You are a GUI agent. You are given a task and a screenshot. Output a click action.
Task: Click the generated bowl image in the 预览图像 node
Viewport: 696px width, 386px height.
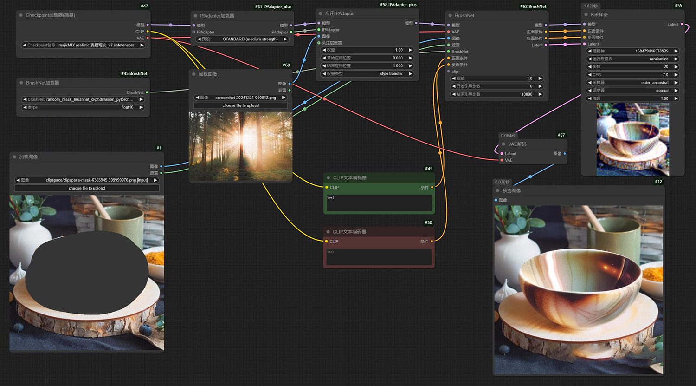579,290
